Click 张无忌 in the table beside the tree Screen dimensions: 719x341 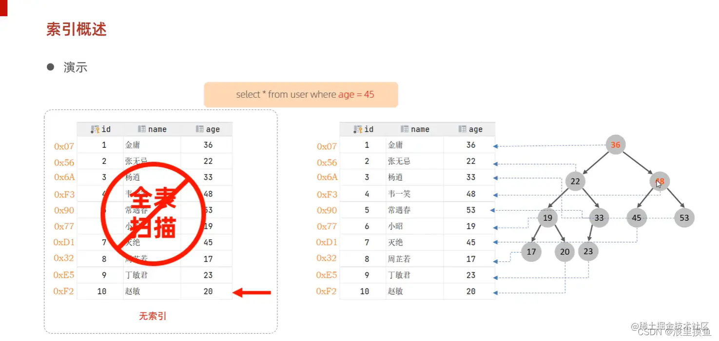[399, 161]
